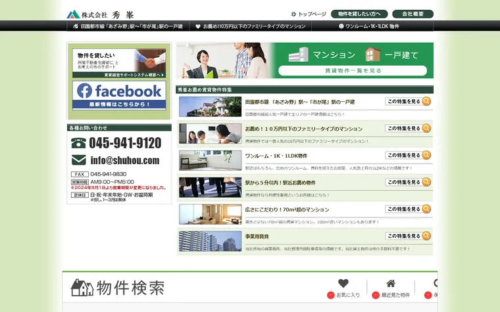Open ワンルーム・1K・1LDK物件 title link
Screen dimensions: 500x312
276,156
